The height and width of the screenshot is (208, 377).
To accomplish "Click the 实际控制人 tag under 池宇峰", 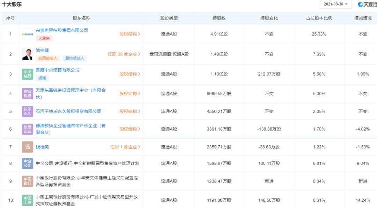I will click(48, 58).
